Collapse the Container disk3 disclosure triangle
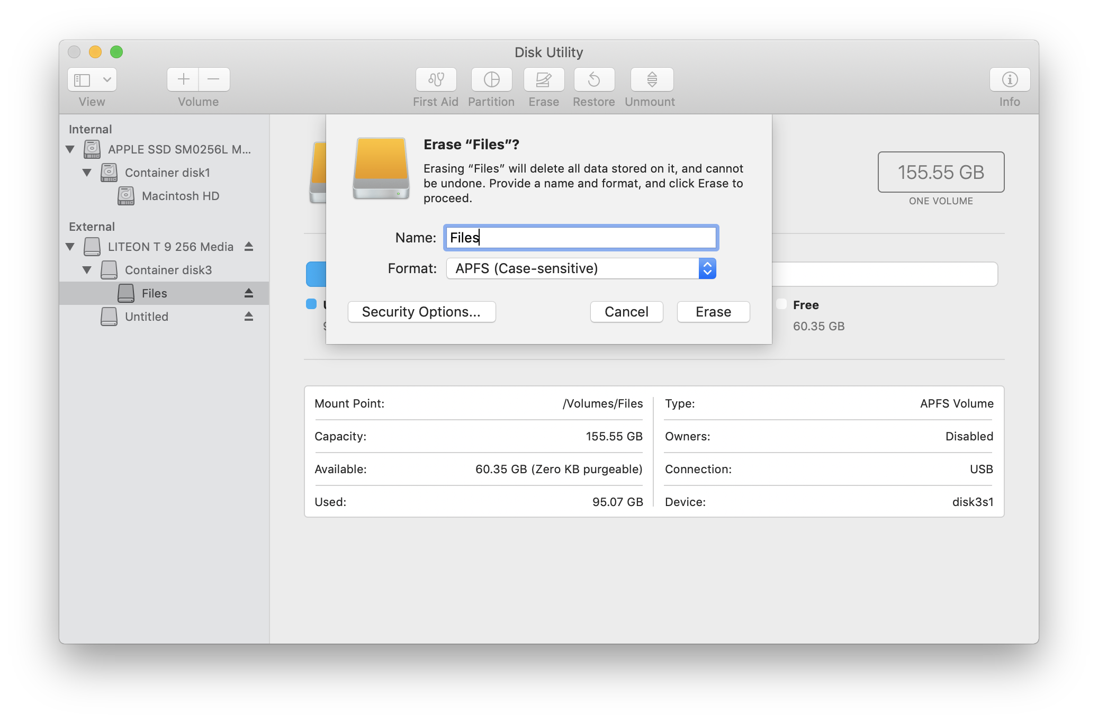The height and width of the screenshot is (722, 1098). click(x=87, y=270)
